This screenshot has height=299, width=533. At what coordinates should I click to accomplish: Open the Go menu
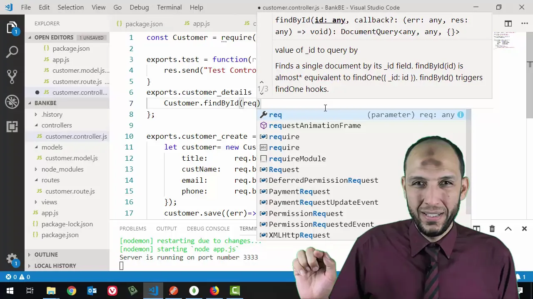point(117,7)
